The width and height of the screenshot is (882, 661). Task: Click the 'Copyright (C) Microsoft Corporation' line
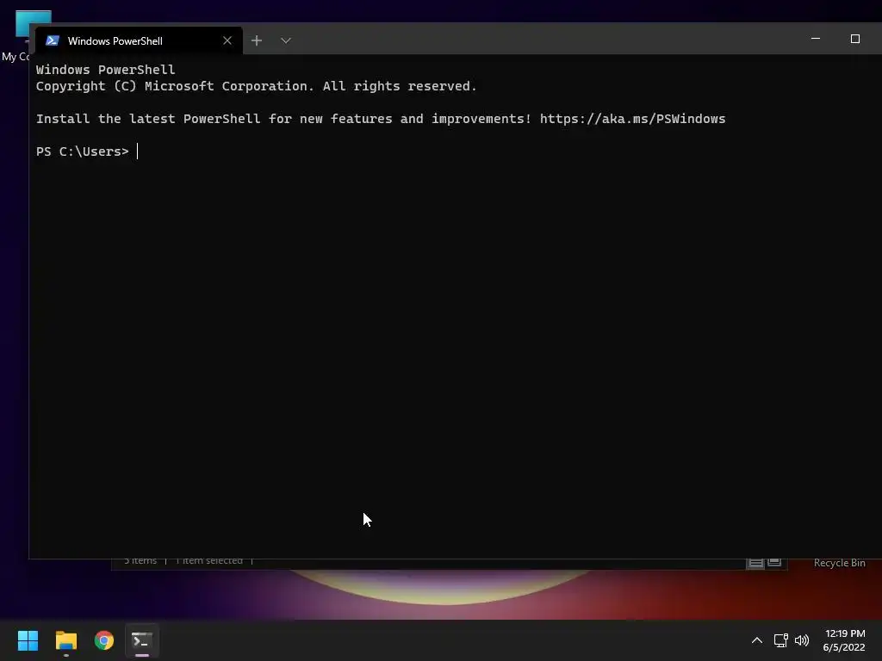click(256, 86)
